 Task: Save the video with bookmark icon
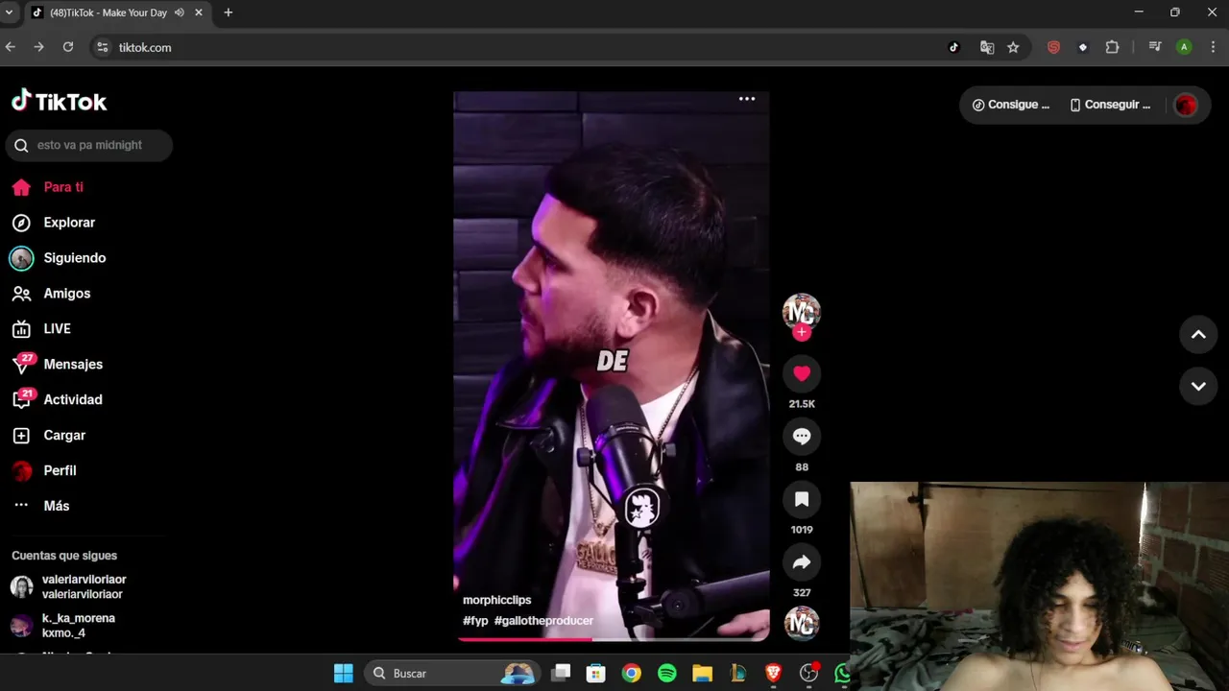[x=802, y=499]
